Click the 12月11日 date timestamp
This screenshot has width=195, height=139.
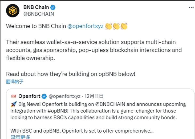coord(94,96)
